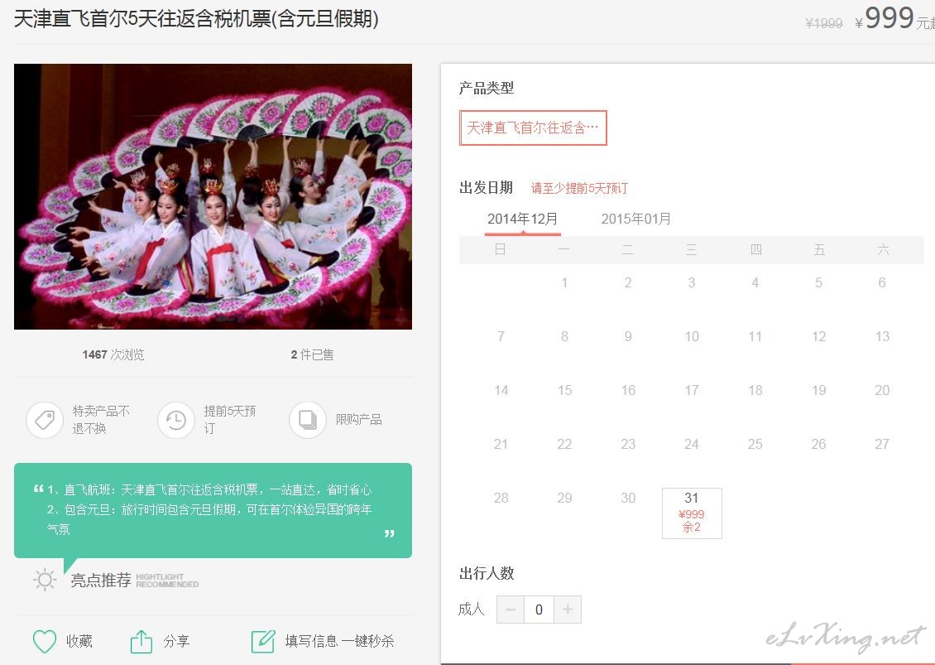Select product type 天津直飞首尔往返含…
935x665 pixels.
533,128
